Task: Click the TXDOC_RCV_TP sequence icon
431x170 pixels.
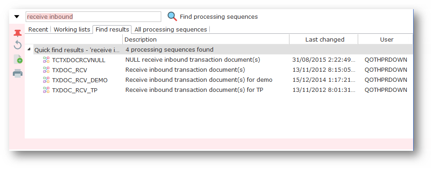Action: pos(46,90)
